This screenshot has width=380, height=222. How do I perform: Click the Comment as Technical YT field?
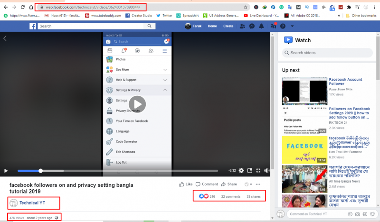[x=316, y=214]
